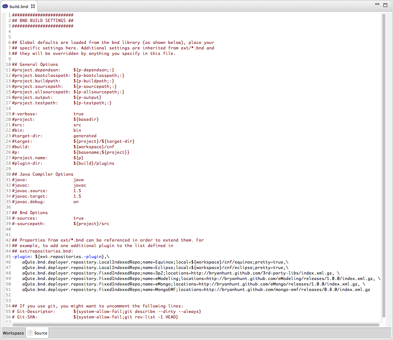Image resolution: width=393 pixels, height=340 pixels.
Task: Click the horizontal scrollbar thumb
Action: click(196, 325)
